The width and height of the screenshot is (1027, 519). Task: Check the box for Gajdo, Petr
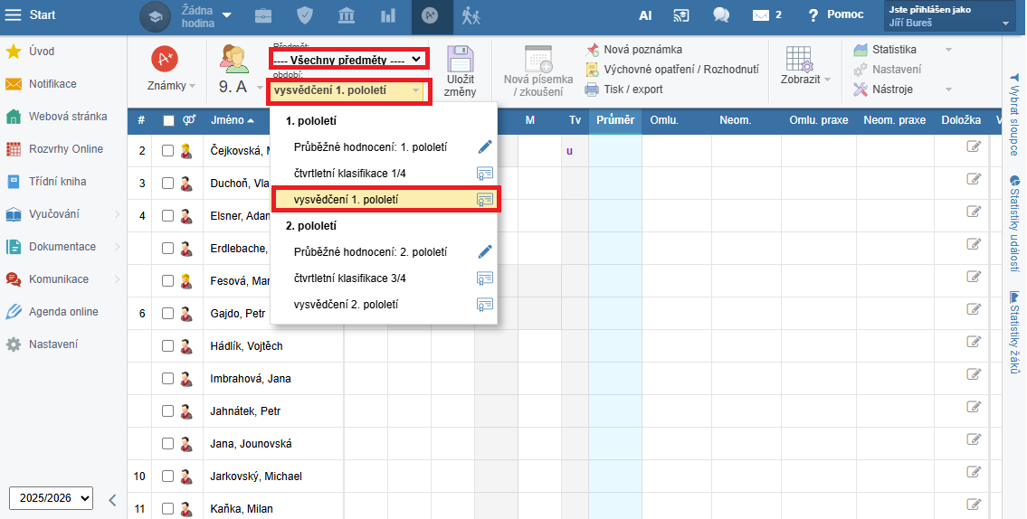(167, 314)
